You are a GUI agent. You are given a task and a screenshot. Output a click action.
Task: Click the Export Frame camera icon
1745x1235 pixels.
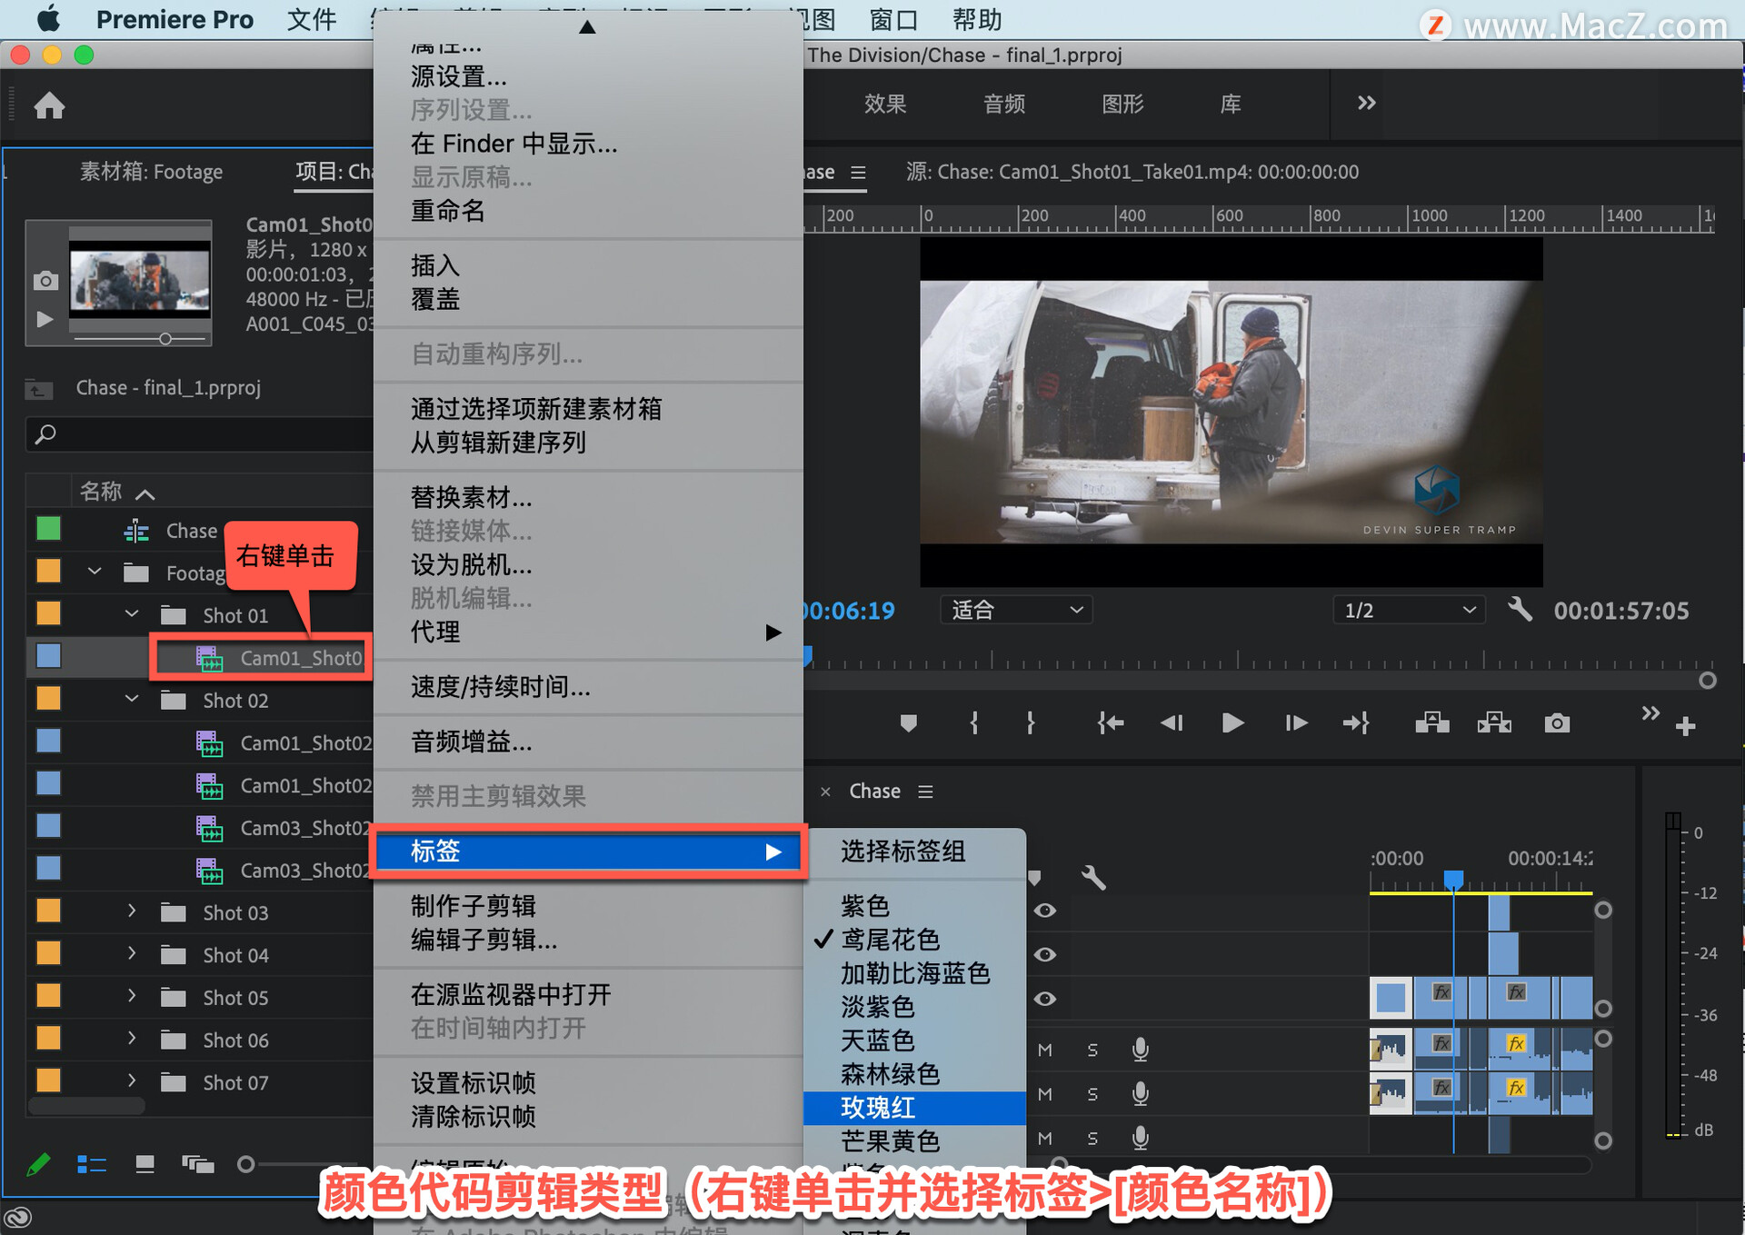pos(1557,723)
